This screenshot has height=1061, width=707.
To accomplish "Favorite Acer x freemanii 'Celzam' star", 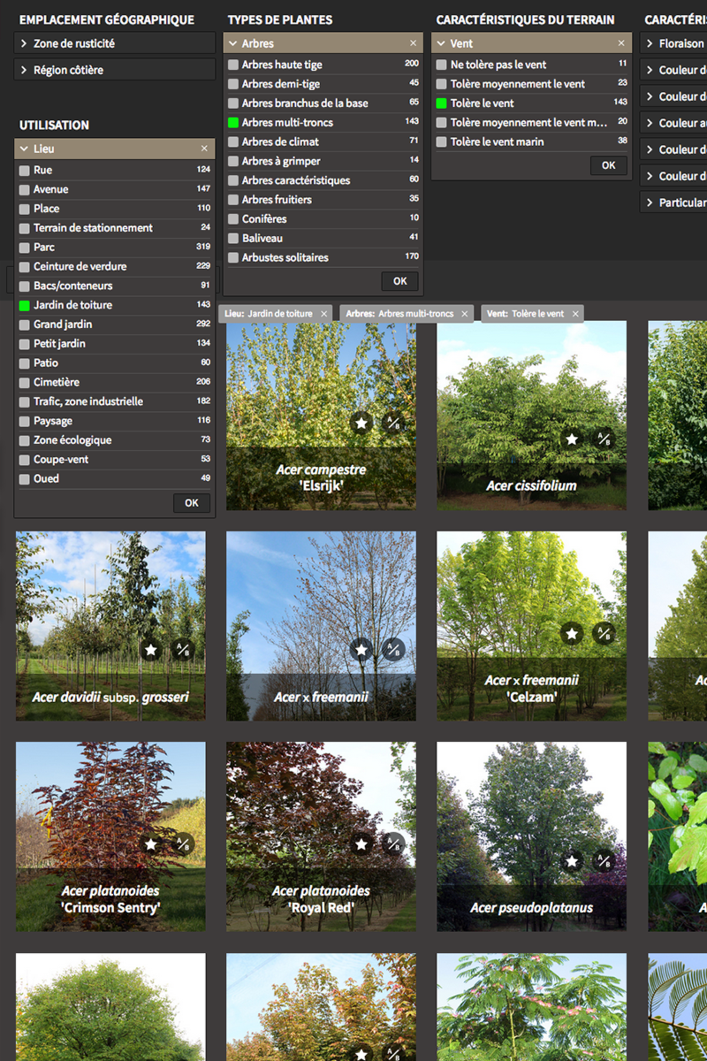I will coord(571,634).
